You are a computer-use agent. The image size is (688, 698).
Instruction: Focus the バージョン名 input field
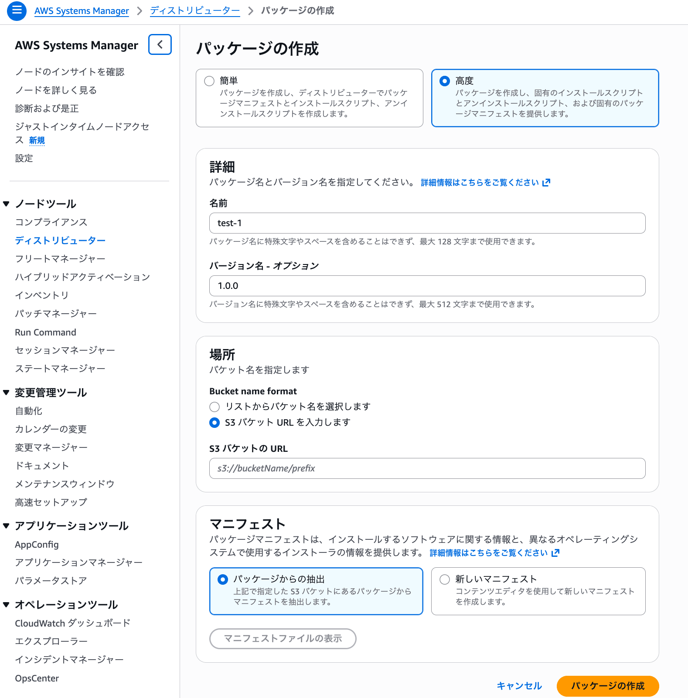[x=427, y=286]
